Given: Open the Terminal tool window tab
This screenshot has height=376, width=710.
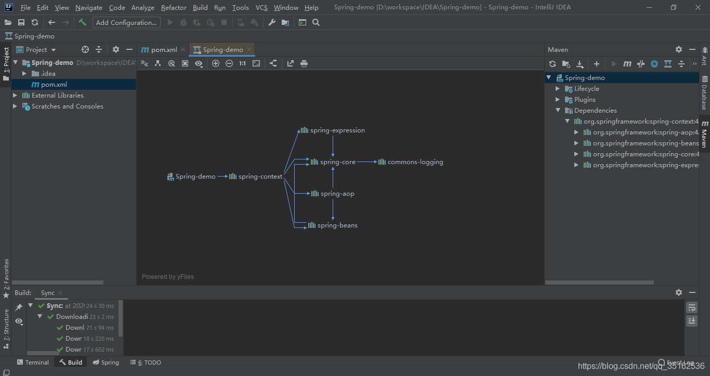Looking at the screenshot, I should [x=33, y=362].
